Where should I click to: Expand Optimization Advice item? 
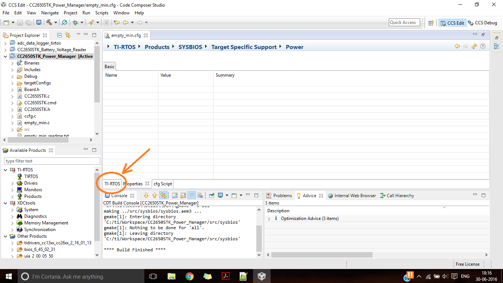click(269, 219)
